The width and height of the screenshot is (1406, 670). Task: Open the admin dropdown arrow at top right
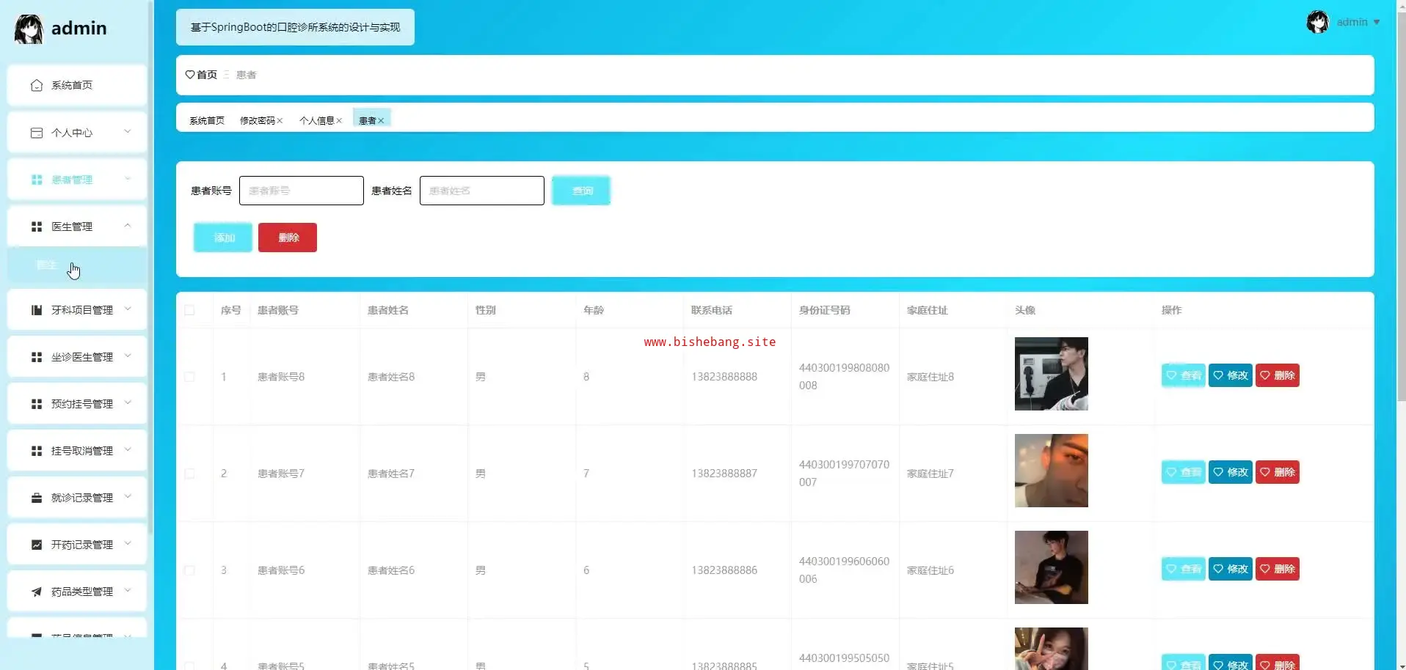point(1377,23)
